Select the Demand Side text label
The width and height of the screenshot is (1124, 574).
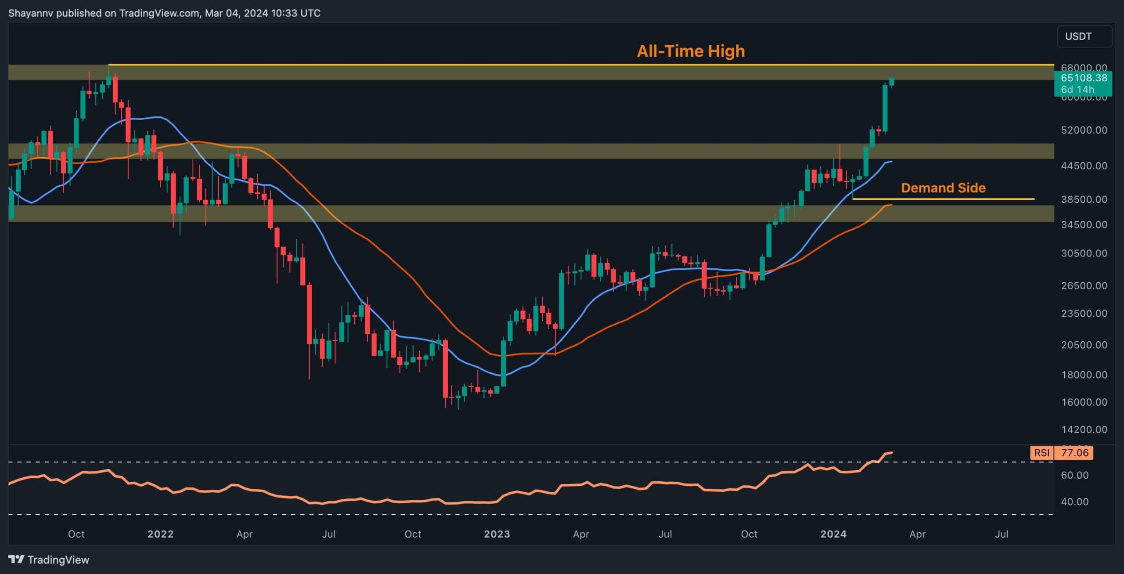[x=943, y=188]
